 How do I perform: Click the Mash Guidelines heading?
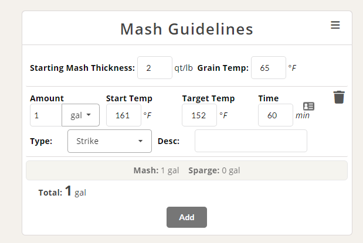point(186,29)
